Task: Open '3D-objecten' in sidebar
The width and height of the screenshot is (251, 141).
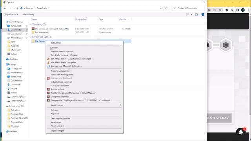Action: click(x=16, y=69)
